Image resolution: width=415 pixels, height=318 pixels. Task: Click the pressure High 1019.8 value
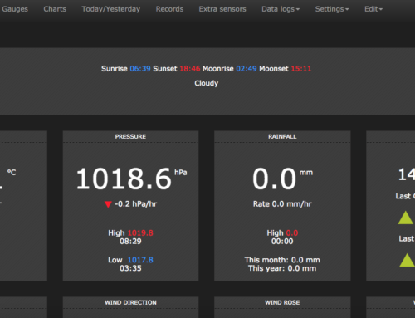tap(140, 232)
